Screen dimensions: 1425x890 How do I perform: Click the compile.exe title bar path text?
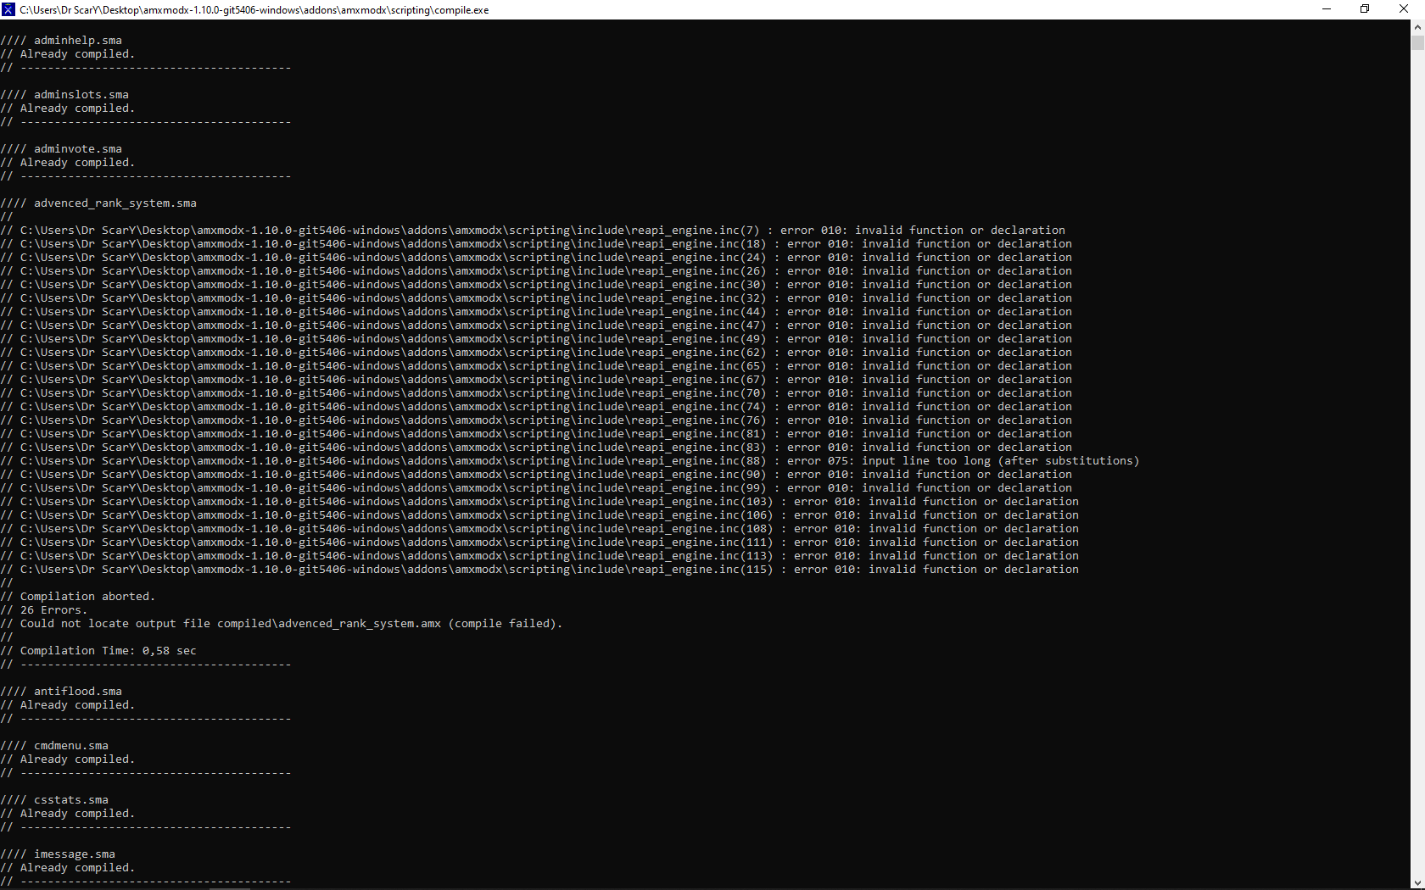(254, 10)
